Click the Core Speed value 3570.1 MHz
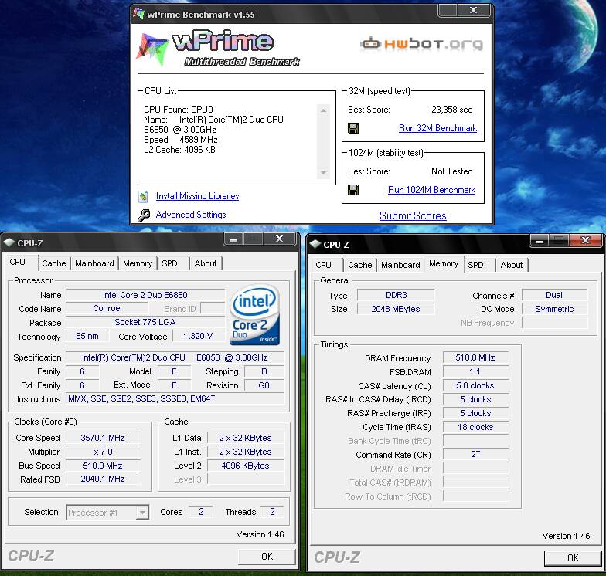 point(103,438)
